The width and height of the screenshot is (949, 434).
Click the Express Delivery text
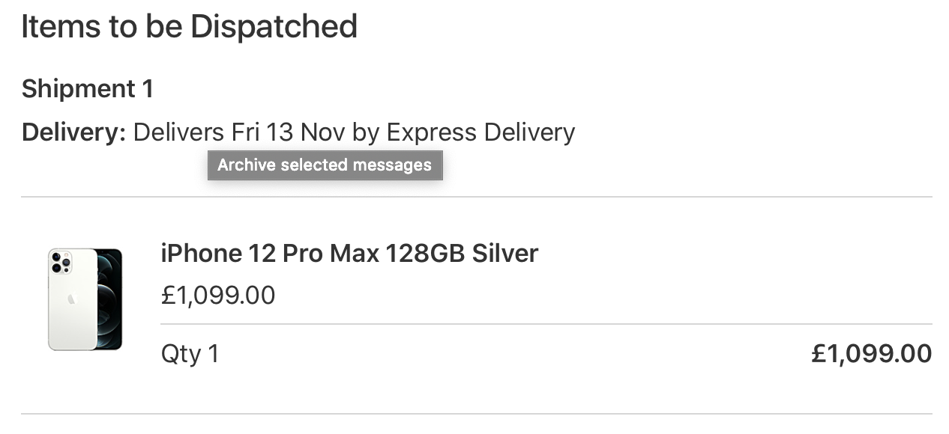click(480, 132)
